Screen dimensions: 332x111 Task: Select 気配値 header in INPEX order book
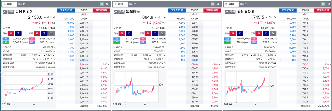coord(84,10)
